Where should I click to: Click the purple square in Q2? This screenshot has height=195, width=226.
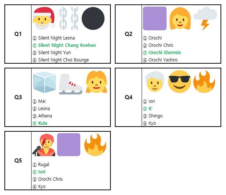(154, 18)
